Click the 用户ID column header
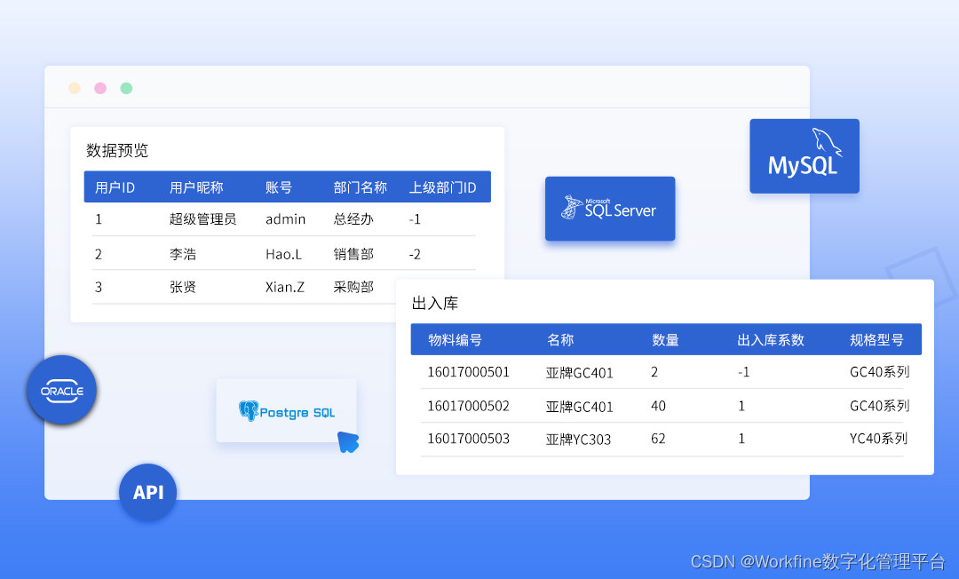 115,187
